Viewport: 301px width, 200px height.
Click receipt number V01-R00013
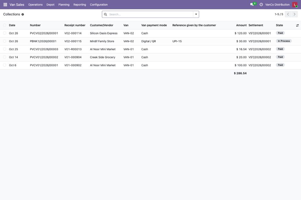click(x=73, y=49)
